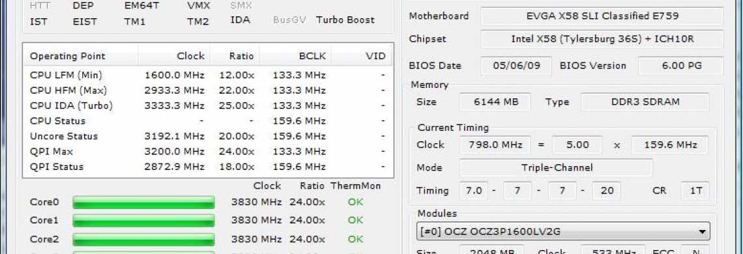Click the memory Size 6144 MB field
This screenshot has height=254, width=743.
pyautogui.click(x=495, y=102)
